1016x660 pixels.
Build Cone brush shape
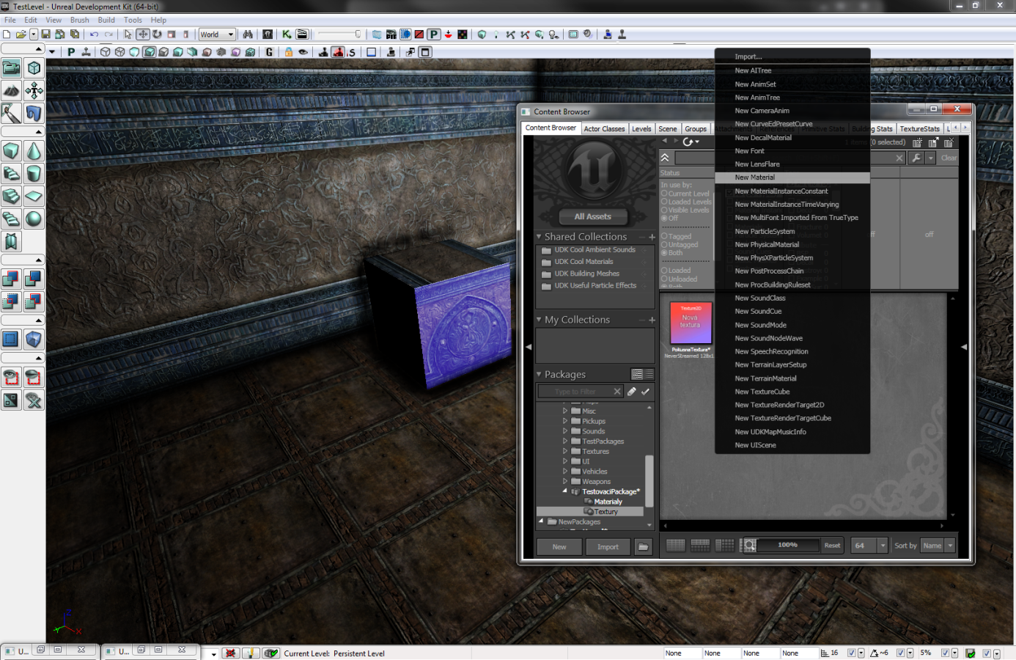[x=34, y=151]
